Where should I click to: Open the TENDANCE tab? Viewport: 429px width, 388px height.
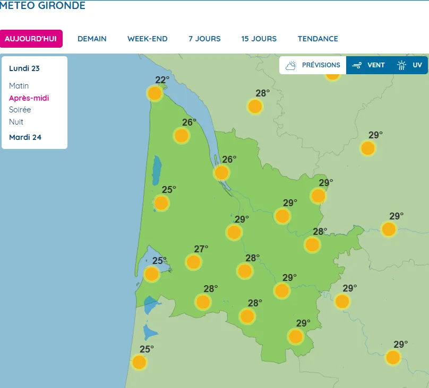[x=318, y=39]
